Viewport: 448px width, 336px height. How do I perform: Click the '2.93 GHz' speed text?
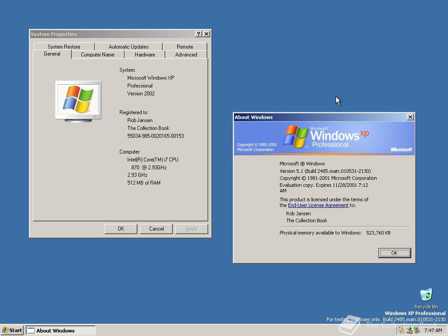coord(137,175)
